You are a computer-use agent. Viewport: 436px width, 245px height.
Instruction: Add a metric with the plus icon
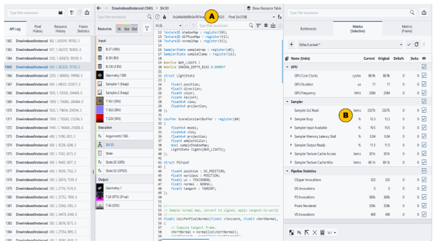click(x=291, y=44)
